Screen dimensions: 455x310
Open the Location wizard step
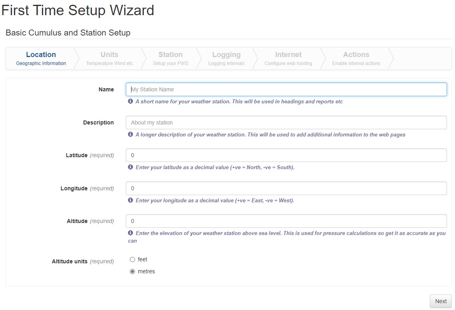pyautogui.click(x=41, y=58)
